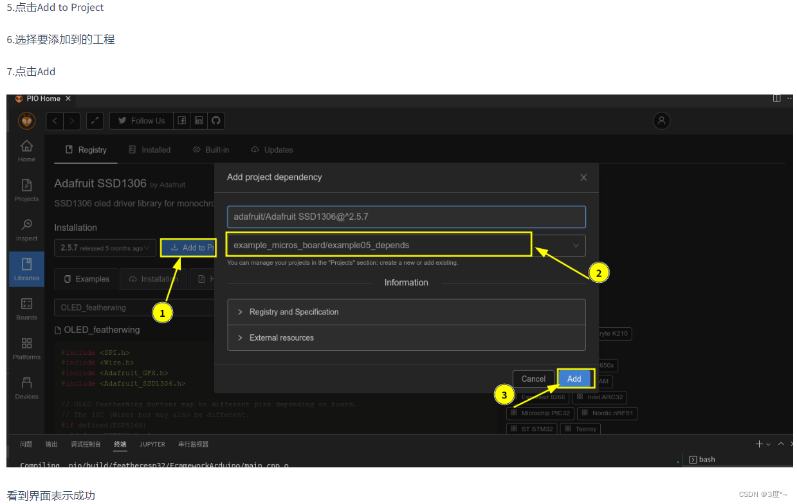Viewport: 797px width, 504px height.
Task: Go forward with the right arrow button
Action: point(72,121)
